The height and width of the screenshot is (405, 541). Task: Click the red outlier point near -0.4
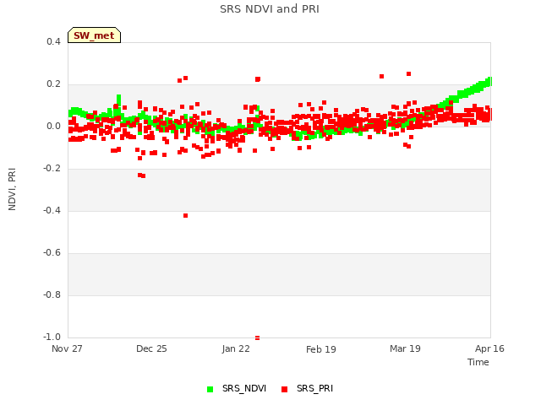pos(186,216)
